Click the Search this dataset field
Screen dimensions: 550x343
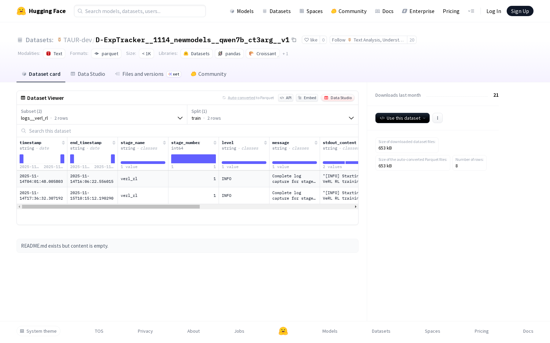tap(187, 131)
